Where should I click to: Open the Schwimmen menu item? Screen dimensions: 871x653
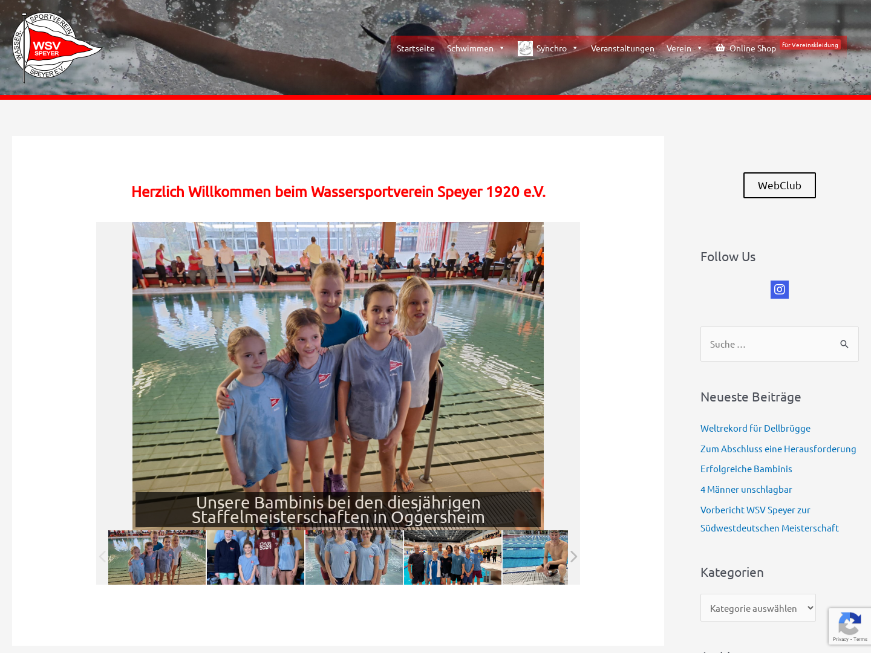pyautogui.click(x=470, y=48)
